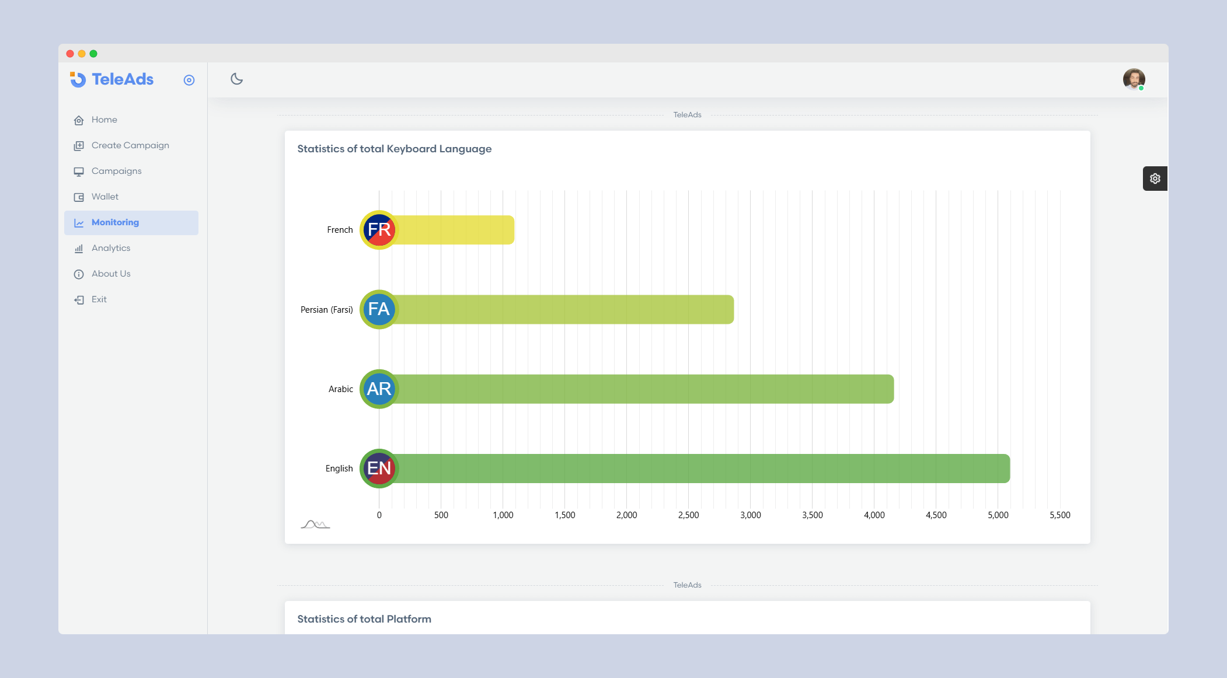Image resolution: width=1227 pixels, height=678 pixels.
Task: Click the Wallet icon
Action: click(x=79, y=197)
